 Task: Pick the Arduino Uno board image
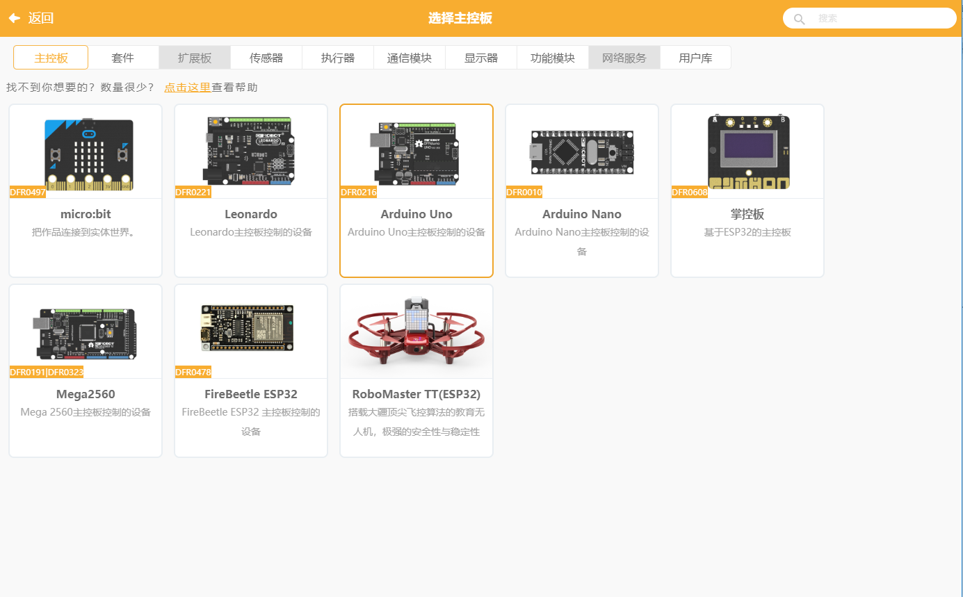[x=414, y=152]
